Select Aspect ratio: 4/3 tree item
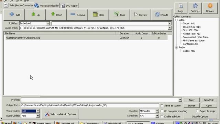220x124 pixels. tap(191, 34)
